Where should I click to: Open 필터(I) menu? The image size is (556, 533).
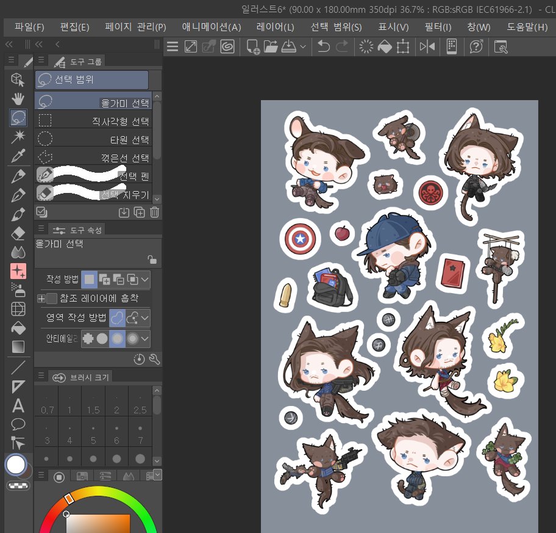point(438,27)
